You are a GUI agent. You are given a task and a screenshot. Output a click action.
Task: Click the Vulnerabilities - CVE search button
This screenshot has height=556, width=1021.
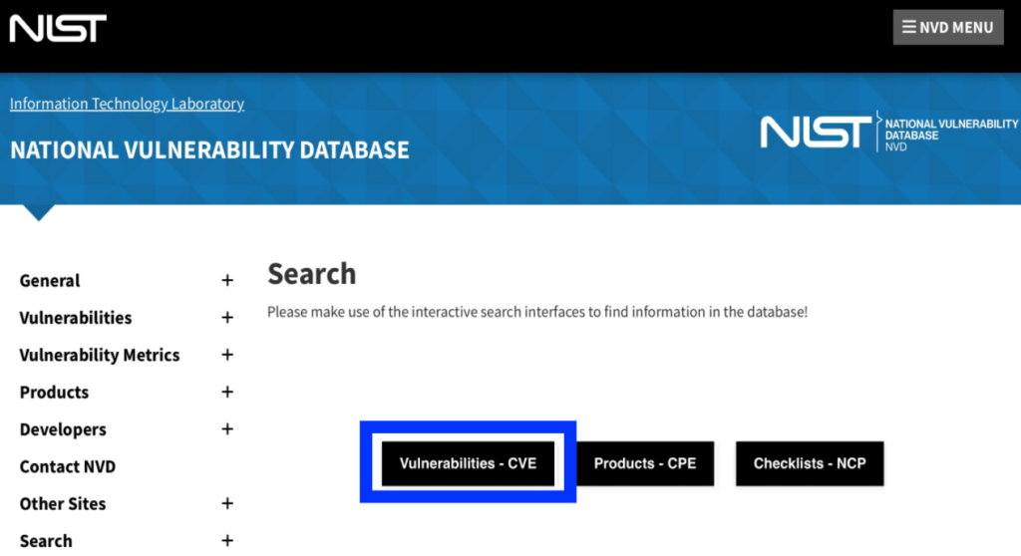[x=468, y=463]
